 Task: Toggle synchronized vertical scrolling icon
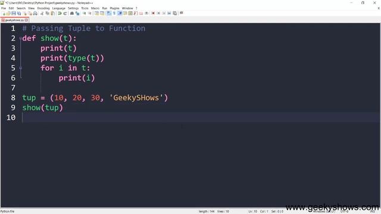click(x=96, y=13)
